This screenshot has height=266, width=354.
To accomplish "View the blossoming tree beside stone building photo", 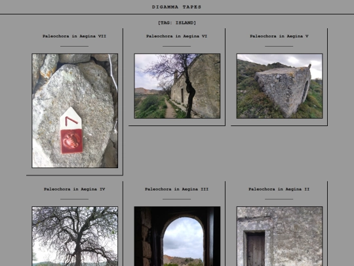I will point(177,86).
